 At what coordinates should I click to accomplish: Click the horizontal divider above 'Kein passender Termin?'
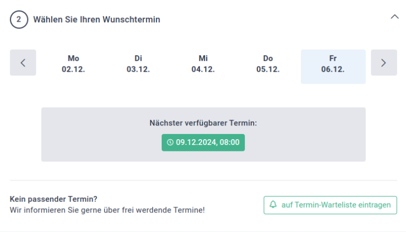(203, 180)
